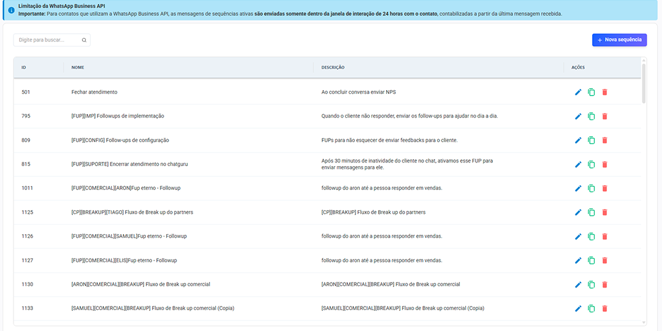
Task: Edit sequence 795 Followups de implementação
Action: point(577,116)
